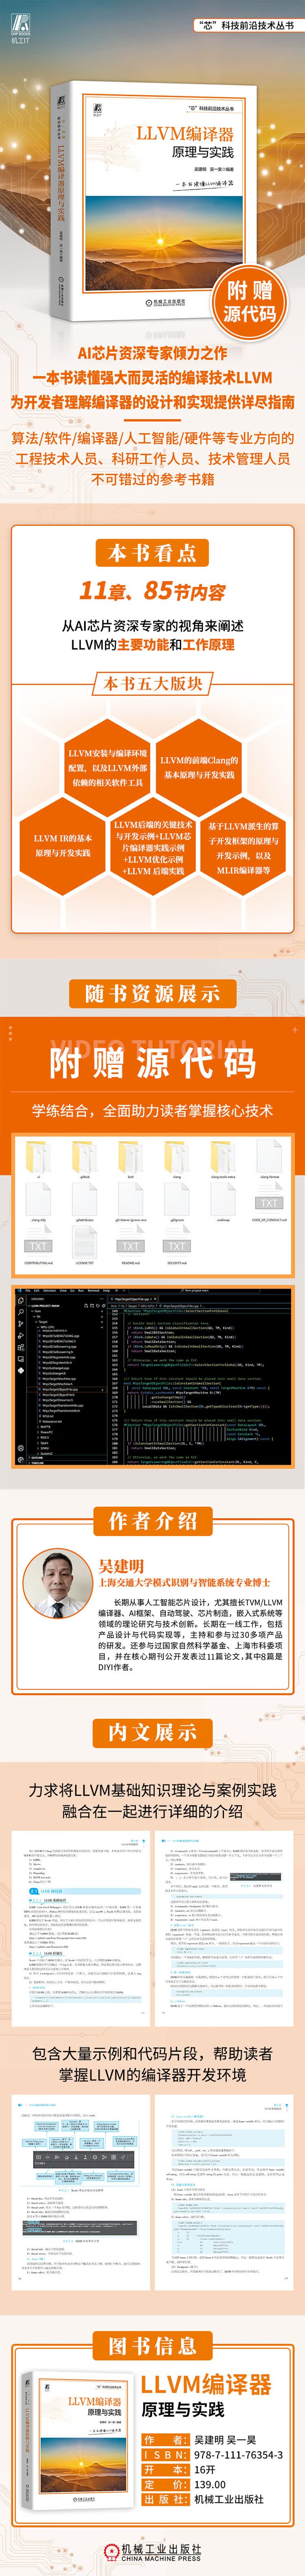Open the clang-tools-extra folder icon

(x=223, y=1157)
